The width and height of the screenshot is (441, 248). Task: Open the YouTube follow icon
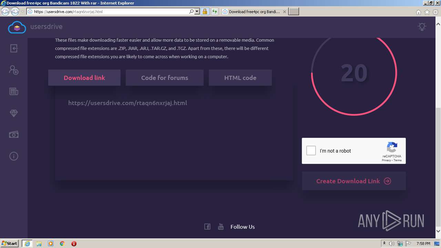tap(221, 226)
